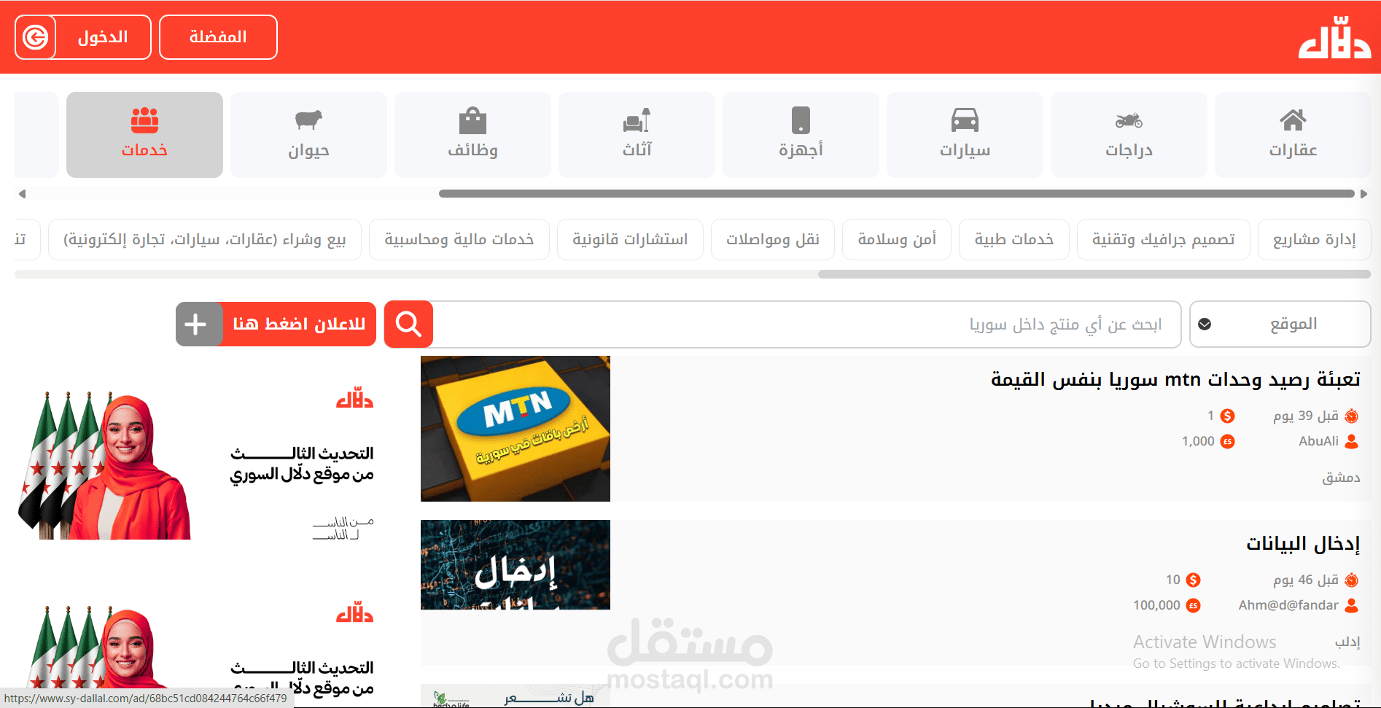Click the furniture chair icon

click(x=637, y=120)
